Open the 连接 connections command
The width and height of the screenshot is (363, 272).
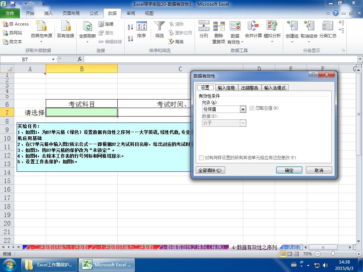106,24
